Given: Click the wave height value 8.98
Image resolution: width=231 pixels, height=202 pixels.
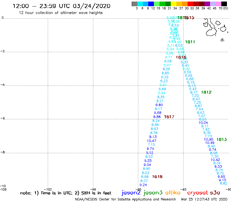Looking at the screenshot, I should coord(145,177).
